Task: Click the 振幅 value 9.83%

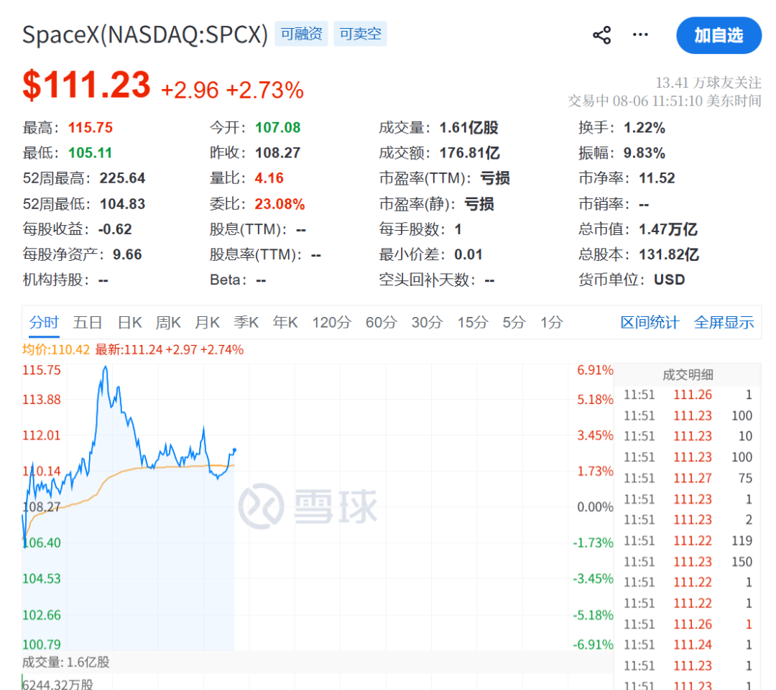Action: 645,153
